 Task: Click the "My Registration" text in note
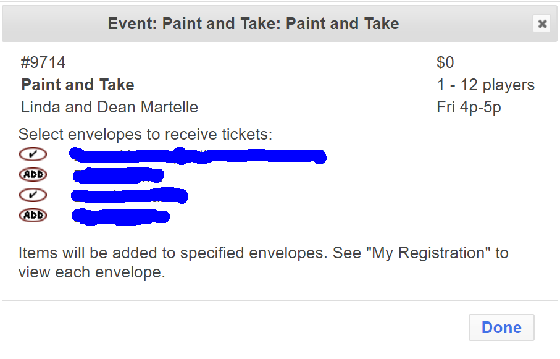428,253
